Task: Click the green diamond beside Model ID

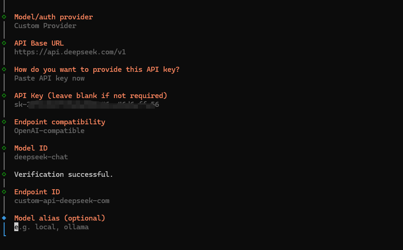Action: (x=4, y=148)
